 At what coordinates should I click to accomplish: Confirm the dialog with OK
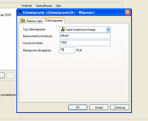pyautogui.click(x=78, y=107)
